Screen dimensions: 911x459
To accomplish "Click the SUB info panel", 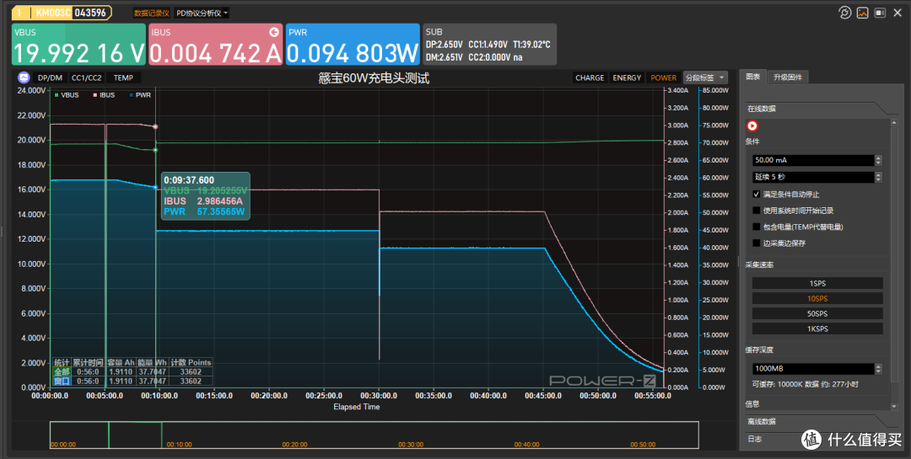I will coord(490,44).
